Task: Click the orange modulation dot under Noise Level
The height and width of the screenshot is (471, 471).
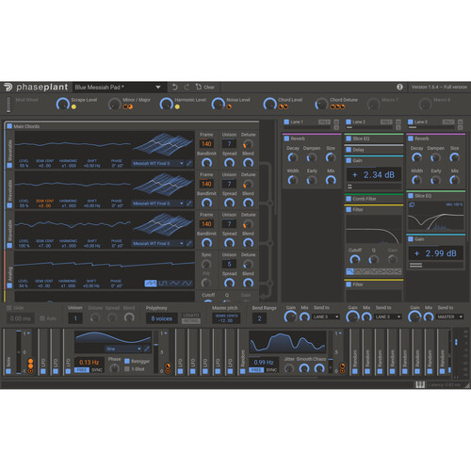Action: [229, 106]
